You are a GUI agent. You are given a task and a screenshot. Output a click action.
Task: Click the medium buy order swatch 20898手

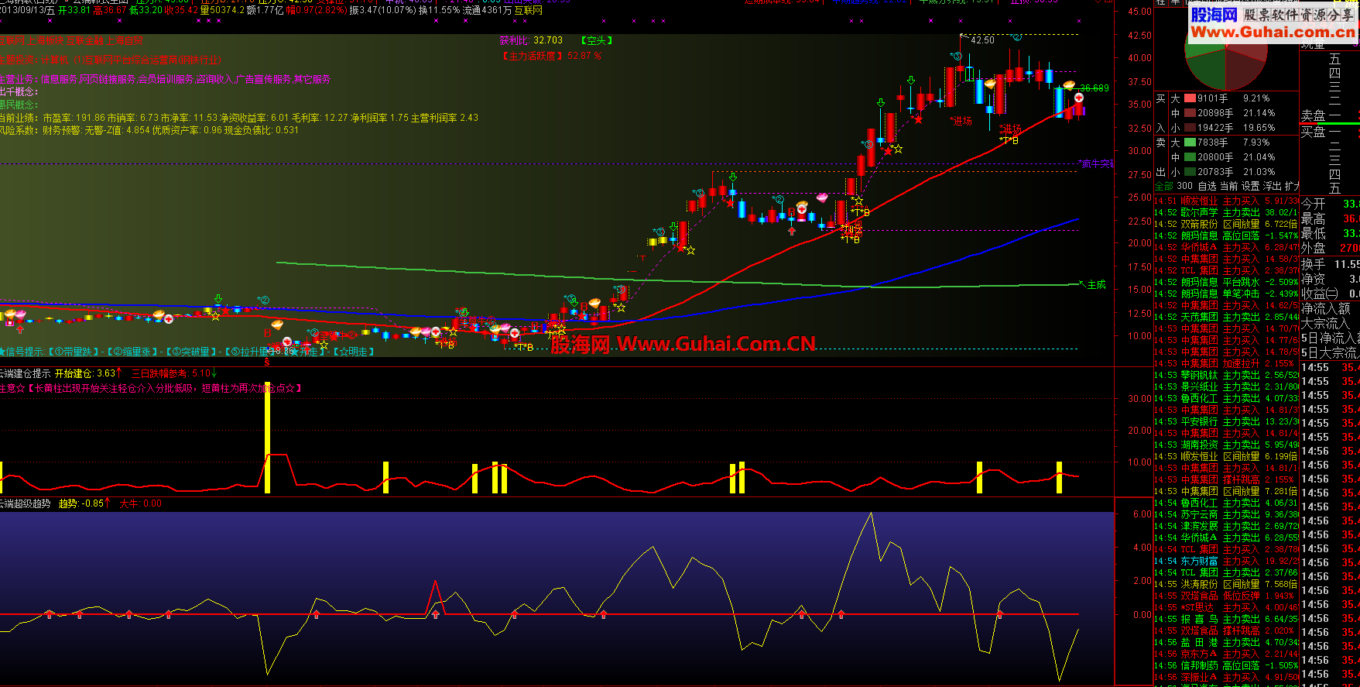(1190, 113)
